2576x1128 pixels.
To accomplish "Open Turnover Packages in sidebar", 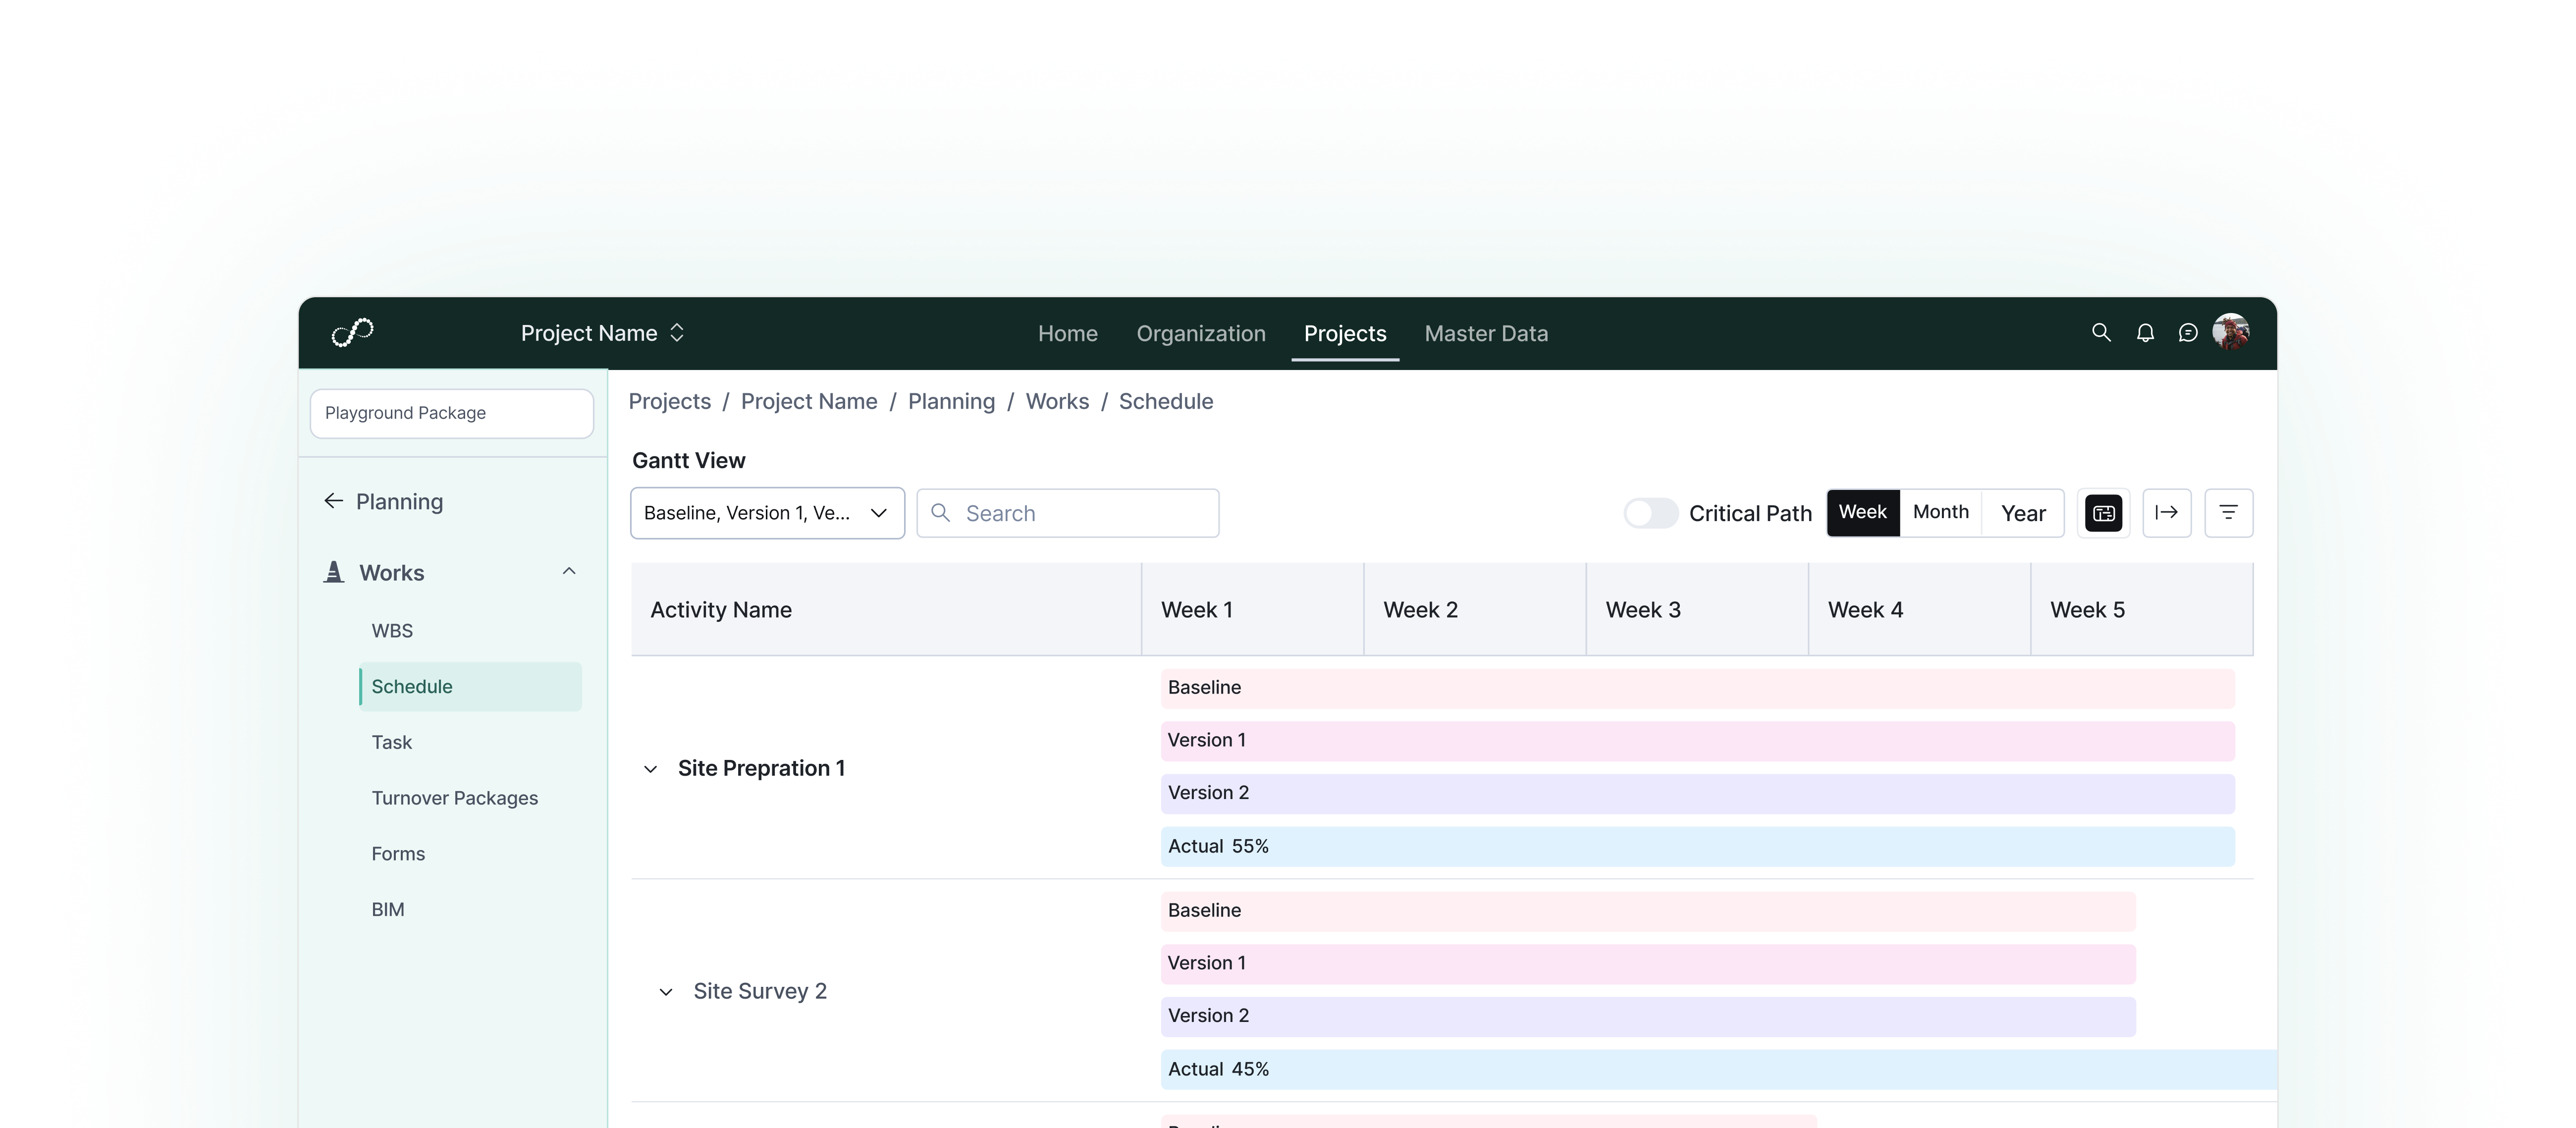I will pyautogui.click(x=454, y=798).
